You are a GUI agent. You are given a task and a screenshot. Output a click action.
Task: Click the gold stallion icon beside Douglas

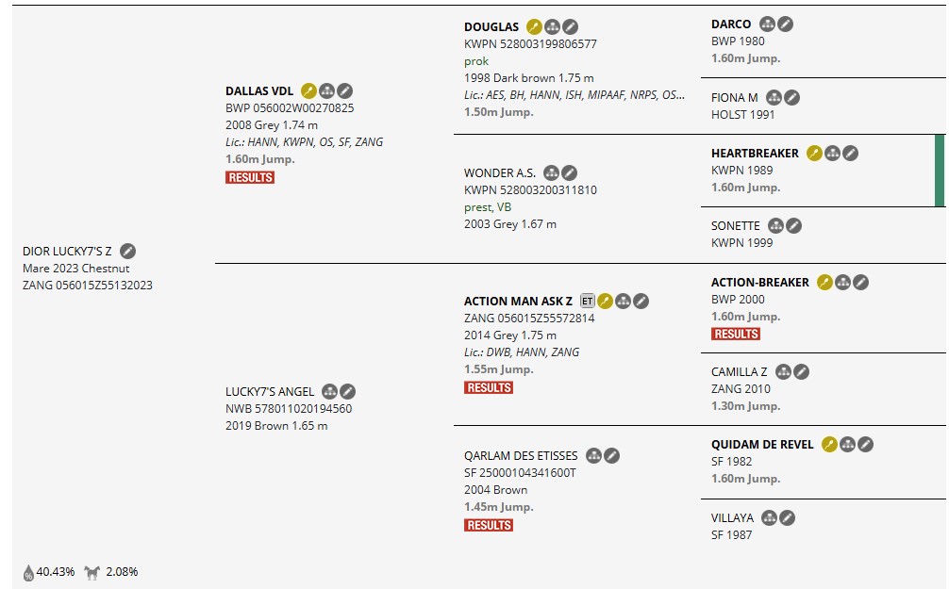pyautogui.click(x=534, y=27)
